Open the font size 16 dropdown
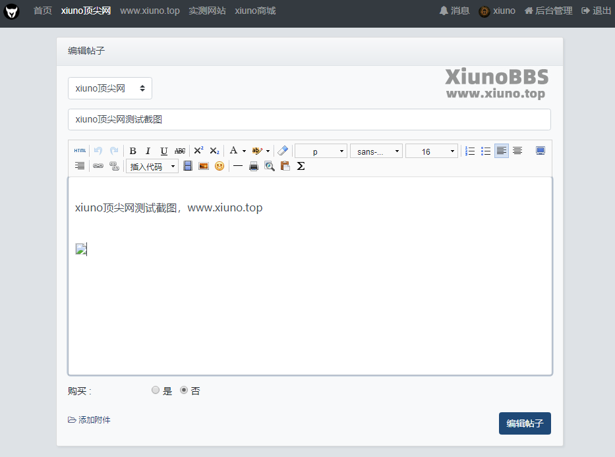Image resolution: width=615 pixels, height=457 pixels. tap(432, 151)
